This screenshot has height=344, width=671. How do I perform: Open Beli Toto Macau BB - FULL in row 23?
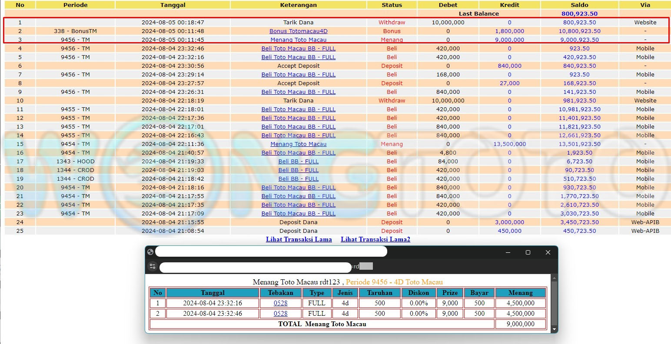click(x=299, y=214)
